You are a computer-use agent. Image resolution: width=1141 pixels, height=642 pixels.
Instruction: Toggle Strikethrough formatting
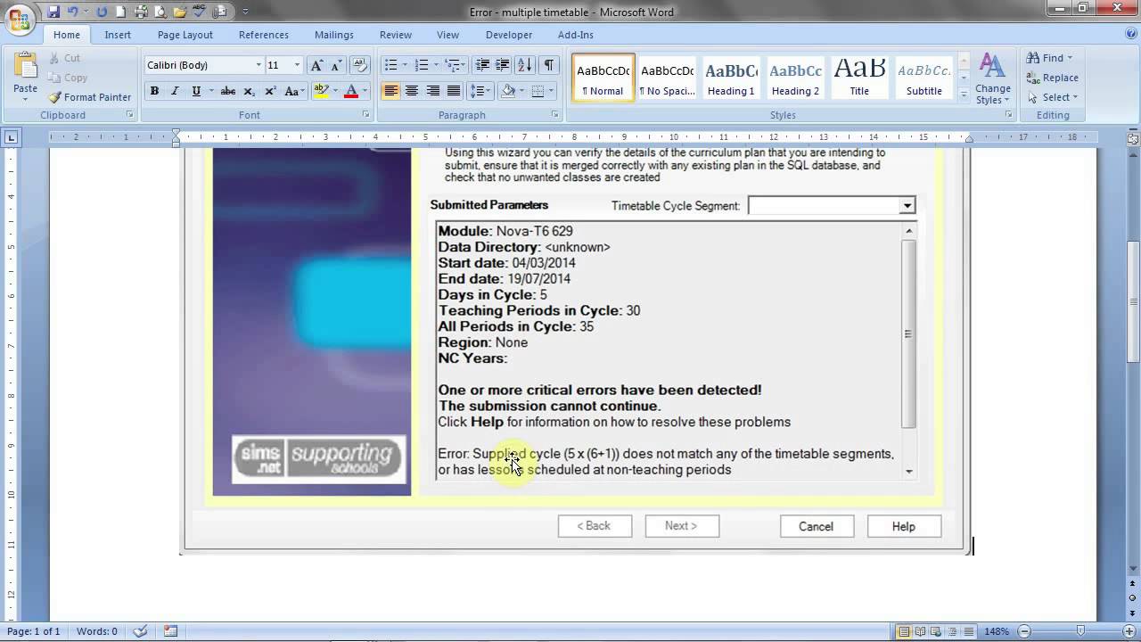pos(227,91)
